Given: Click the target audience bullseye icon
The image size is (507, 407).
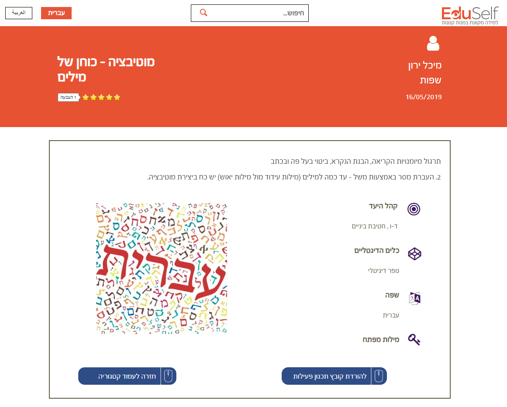Looking at the screenshot, I should click(414, 209).
